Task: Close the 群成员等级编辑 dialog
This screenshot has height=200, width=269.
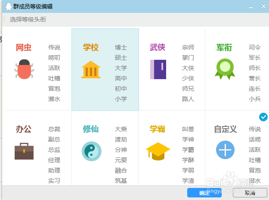Action: click(263, 6)
